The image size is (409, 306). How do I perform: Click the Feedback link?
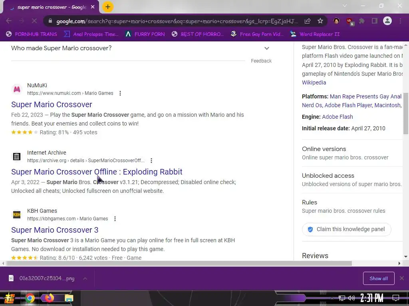(261, 61)
